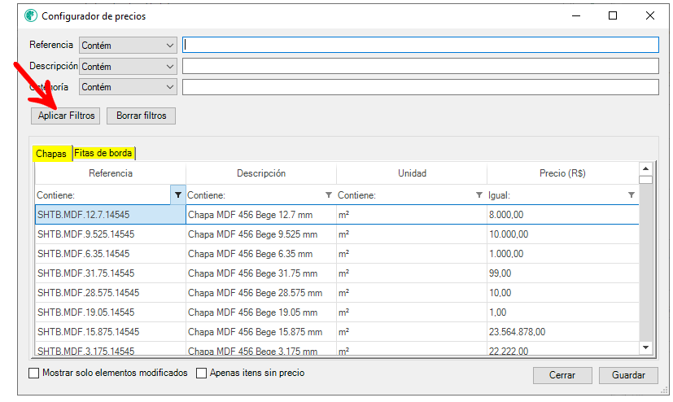Toggle Apenas itens sin precio checkbox
673x402 pixels.
pyautogui.click(x=202, y=374)
